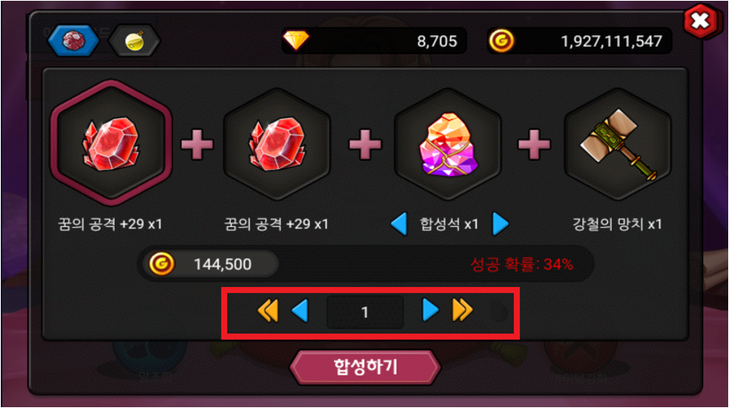This screenshot has height=408, width=729.
Task: Jump to minimum count with double-left arrow
Action: tap(268, 310)
